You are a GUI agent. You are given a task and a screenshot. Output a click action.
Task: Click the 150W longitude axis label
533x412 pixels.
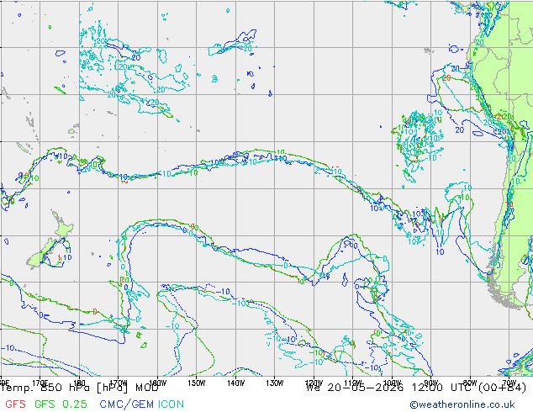[197, 383]
